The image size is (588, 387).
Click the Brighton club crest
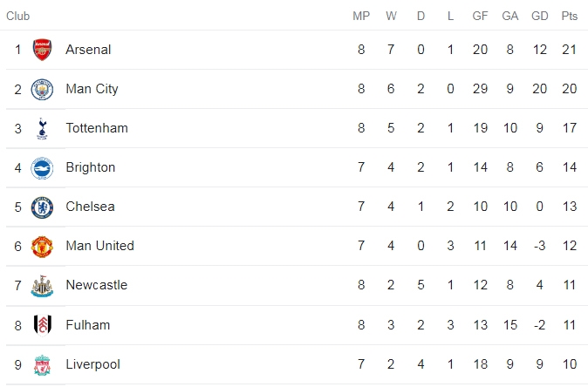click(x=42, y=167)
